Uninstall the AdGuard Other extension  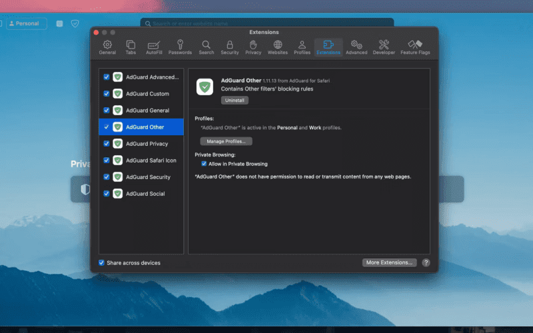[x=235, y=101]
